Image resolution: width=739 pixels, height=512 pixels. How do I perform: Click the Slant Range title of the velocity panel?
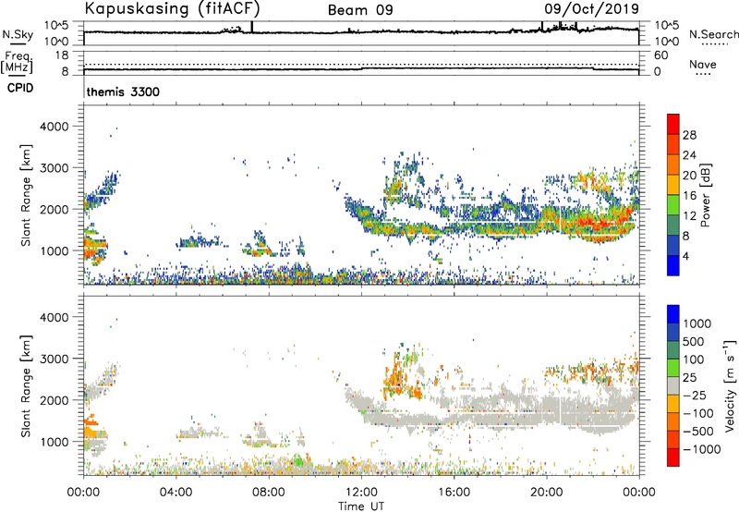click(26, 386)
